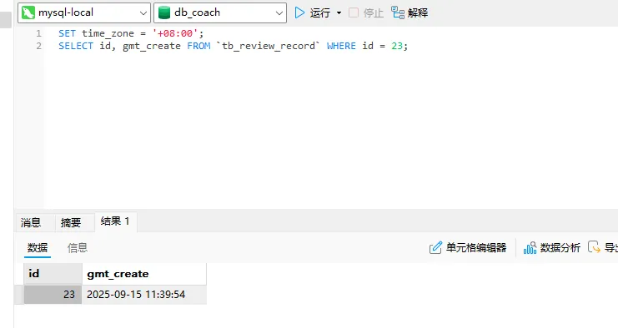The image size is (618, 328).
Task: Click line 2 of the SQL editor
Action: 234,46
